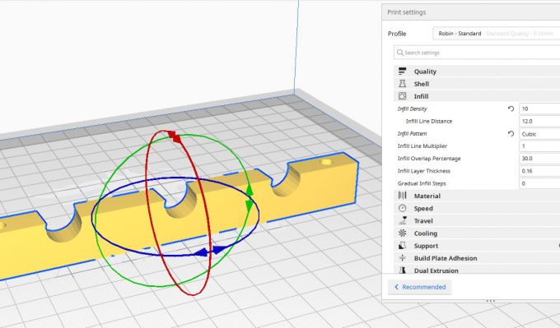Expand the Dual Extrusion section

[x=477, y=270]
